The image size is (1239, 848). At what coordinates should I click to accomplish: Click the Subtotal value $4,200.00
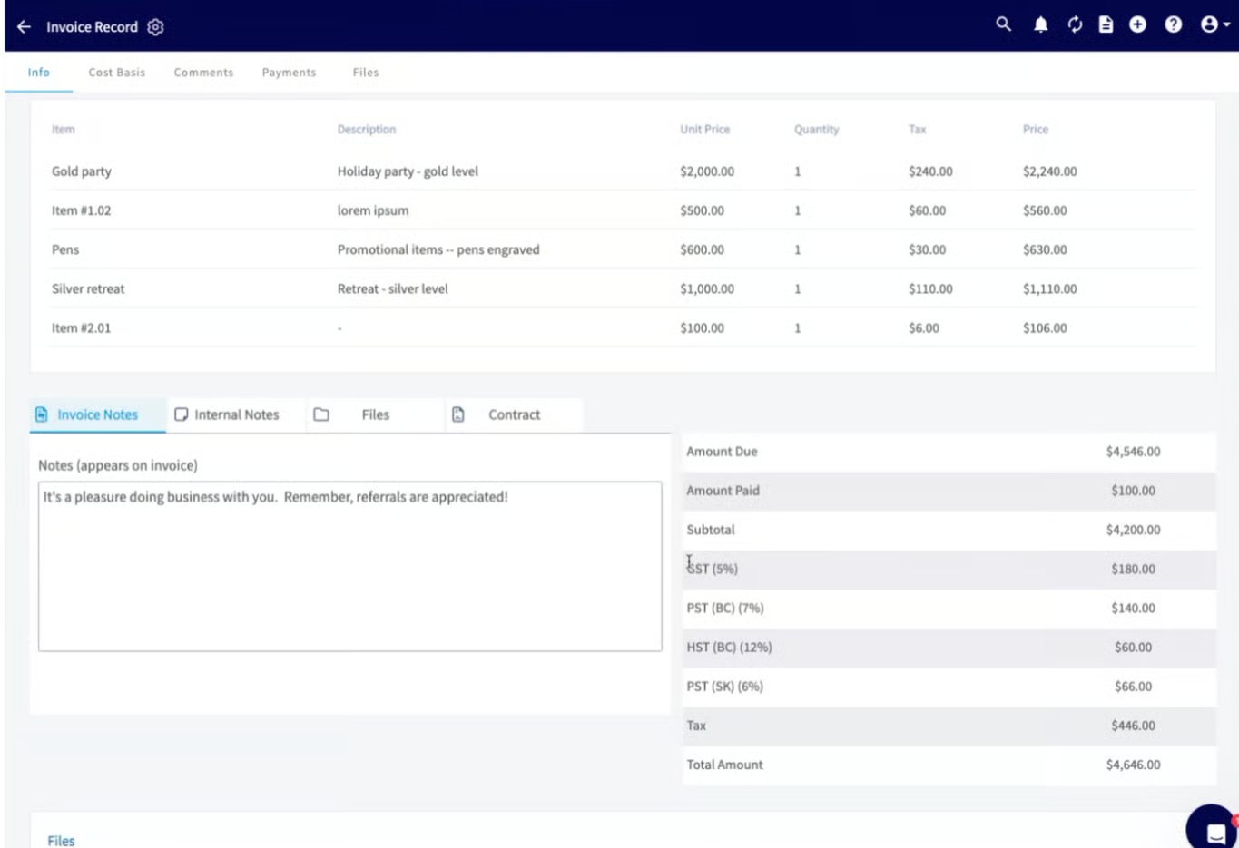(x=1133, y=530)
